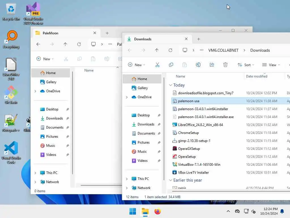Open Videos in PaleMoon window sidebar
The width and height of the screenshot is (290, 218).
point(51,155)
